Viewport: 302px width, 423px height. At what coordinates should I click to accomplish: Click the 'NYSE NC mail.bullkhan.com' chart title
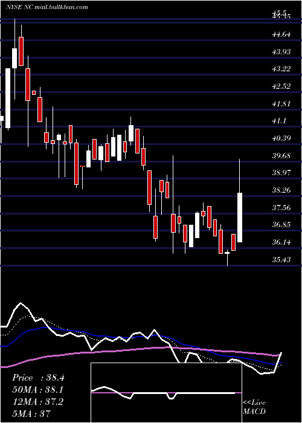tap(47, 7)
